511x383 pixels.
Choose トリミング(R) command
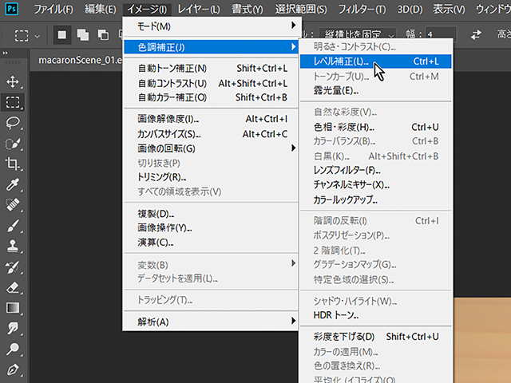coord(211,177)
